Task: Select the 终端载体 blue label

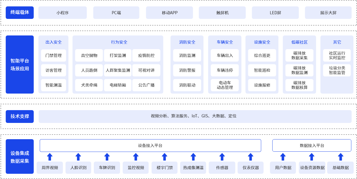Action: coord(20,12)
